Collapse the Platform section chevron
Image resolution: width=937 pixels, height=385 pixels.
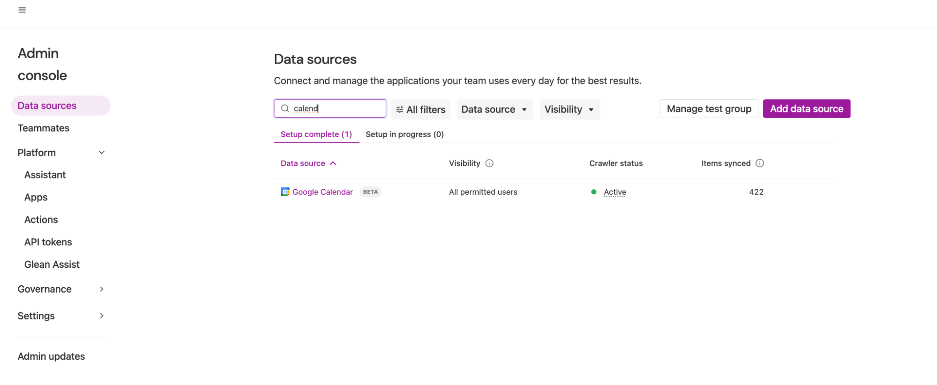pos(102,153)
